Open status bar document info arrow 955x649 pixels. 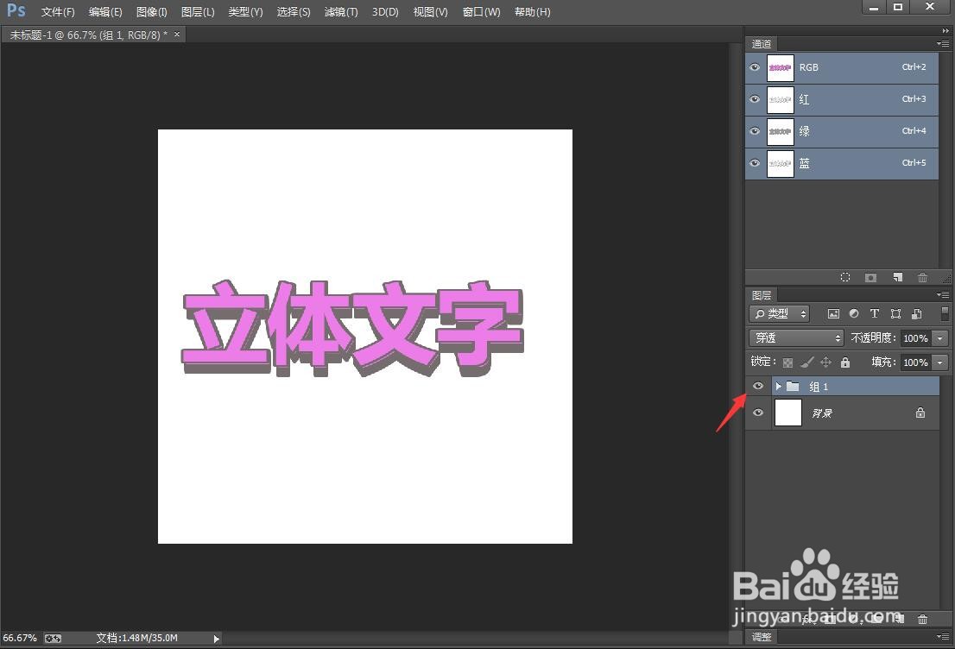216,639
